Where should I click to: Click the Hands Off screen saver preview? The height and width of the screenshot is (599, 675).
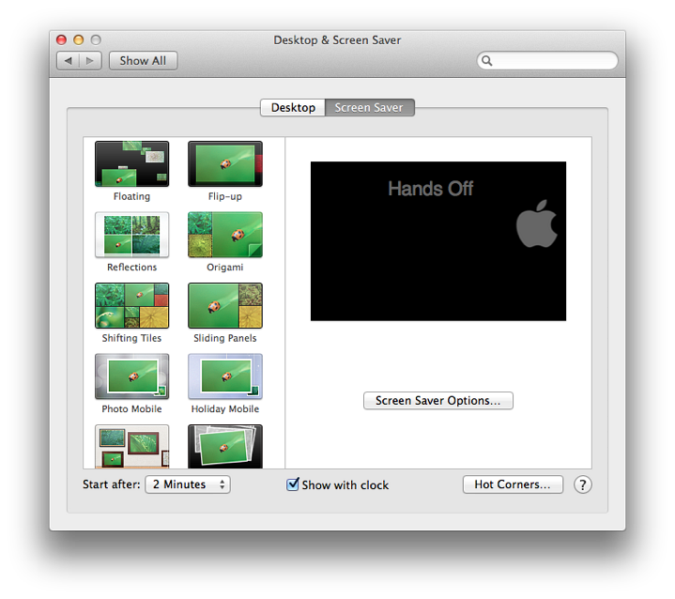[438, 241]
